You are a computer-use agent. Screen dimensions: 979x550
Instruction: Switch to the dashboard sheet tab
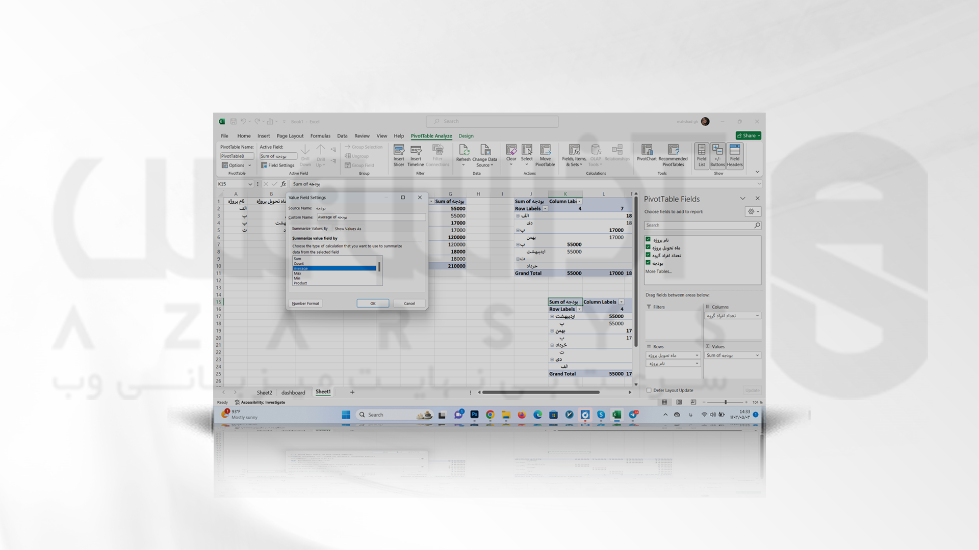[293, 393]
